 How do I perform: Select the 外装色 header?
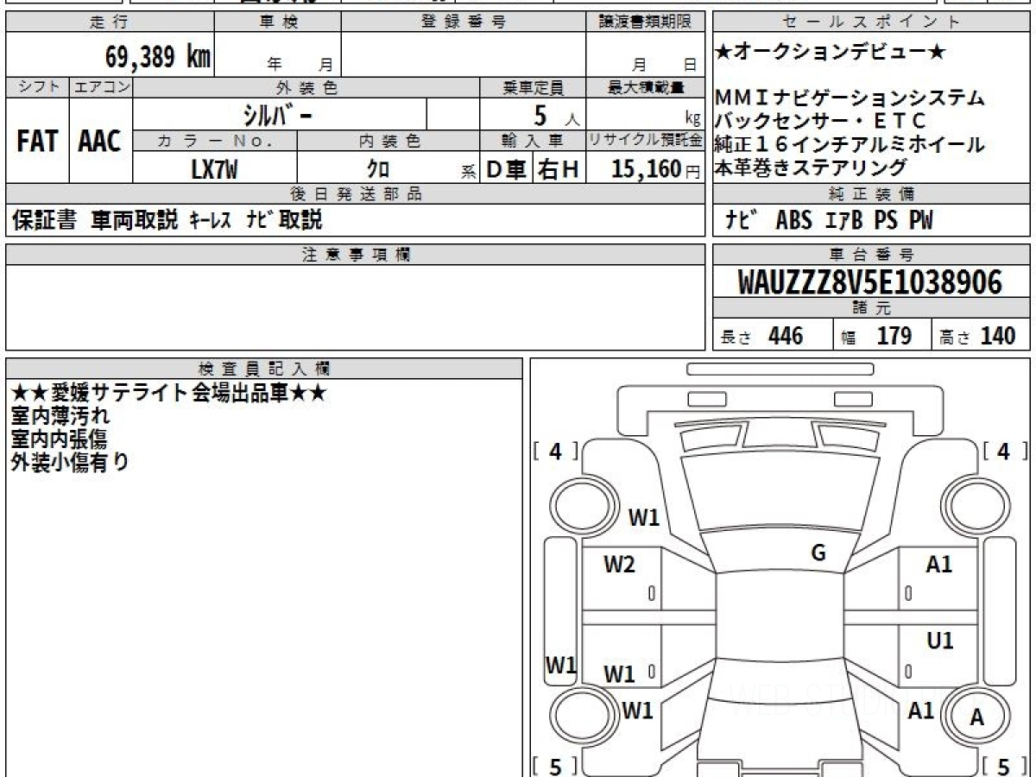(306, 87)
